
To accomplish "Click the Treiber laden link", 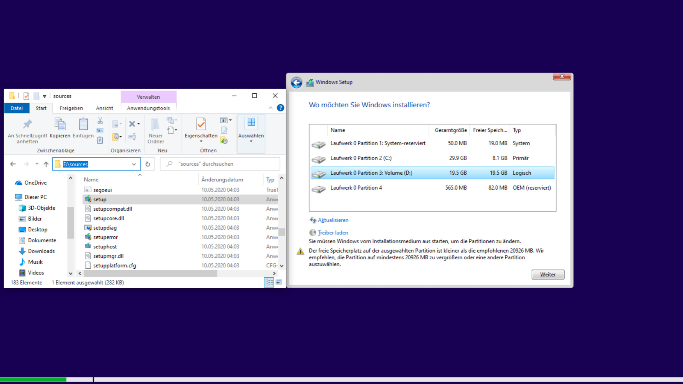I will [333, 233].
